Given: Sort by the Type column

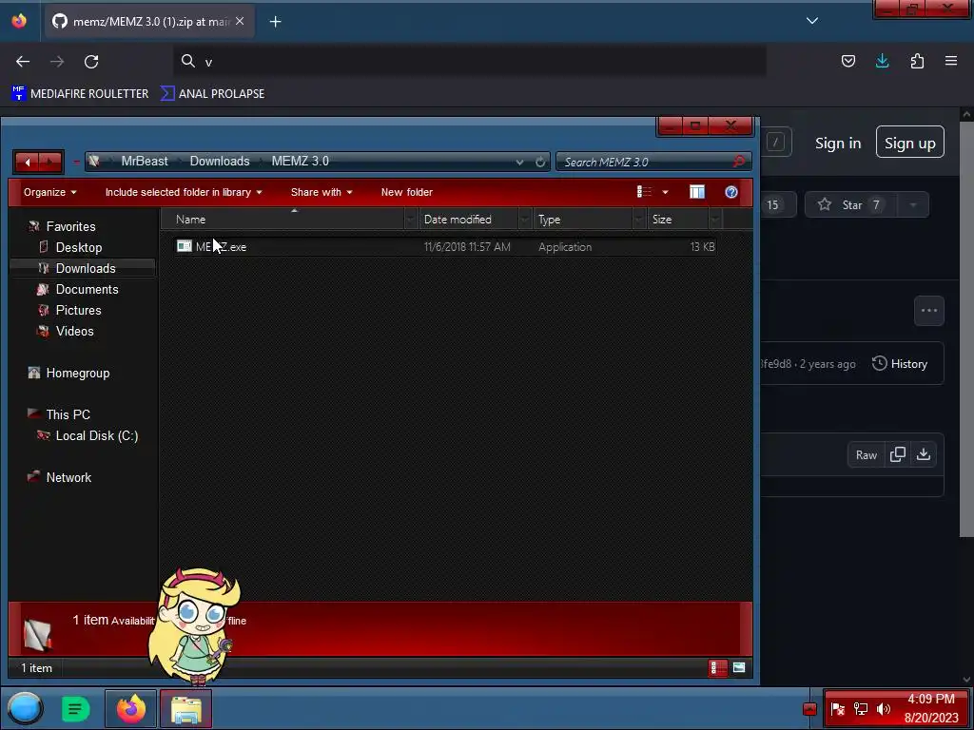Looking at the screenshot, I should 583,220.
